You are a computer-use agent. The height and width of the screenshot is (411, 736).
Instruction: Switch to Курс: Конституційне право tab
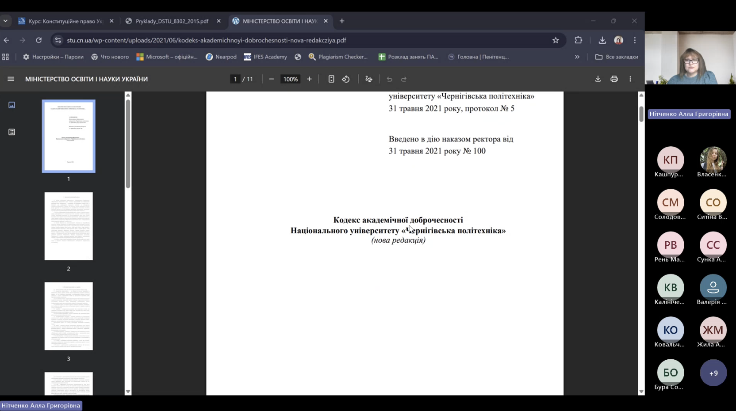coord(65,21)
